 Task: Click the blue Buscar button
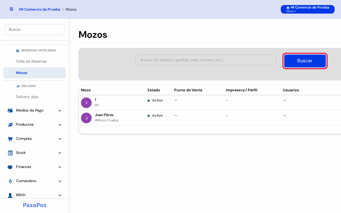(x=305, y=61)
